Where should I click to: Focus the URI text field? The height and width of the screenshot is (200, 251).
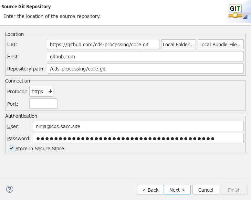point(103,45)
